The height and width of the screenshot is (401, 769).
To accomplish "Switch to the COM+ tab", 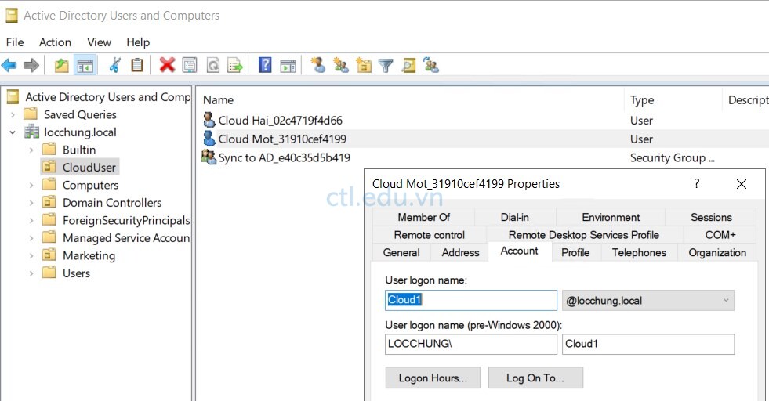I will tap(720, 235).
